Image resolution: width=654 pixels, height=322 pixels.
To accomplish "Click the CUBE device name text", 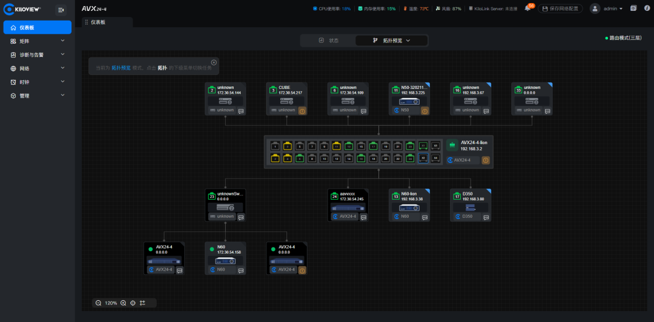I will [285, 88].
